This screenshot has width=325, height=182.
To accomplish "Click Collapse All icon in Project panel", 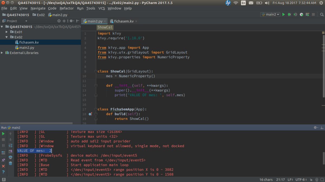I will [x=64, y=21].
